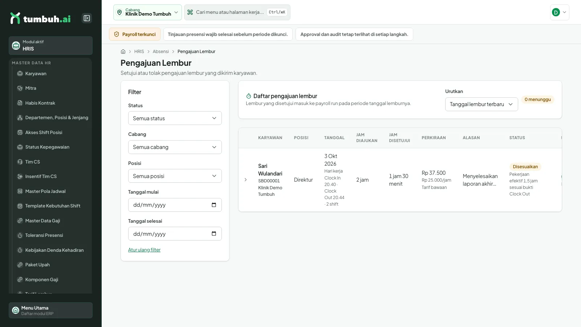The width and height of the screenshot is (581, 327).
Task: Open the Semua status dropdown
Action: point(175,118)
